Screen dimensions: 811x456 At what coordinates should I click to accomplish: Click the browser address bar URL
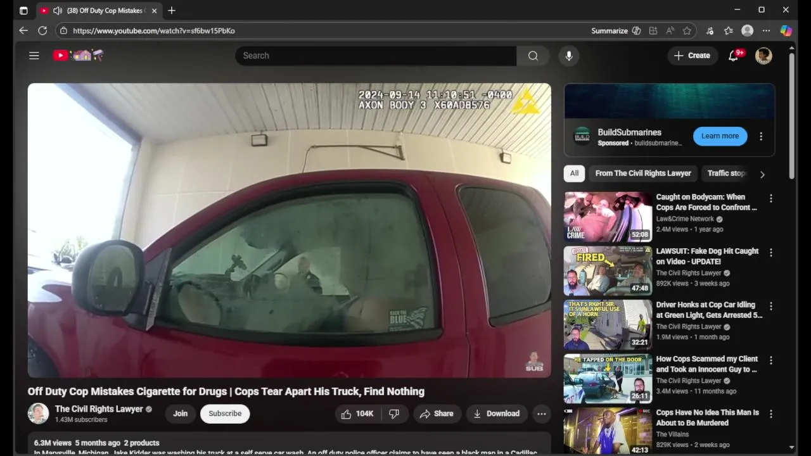coord(154,30)
